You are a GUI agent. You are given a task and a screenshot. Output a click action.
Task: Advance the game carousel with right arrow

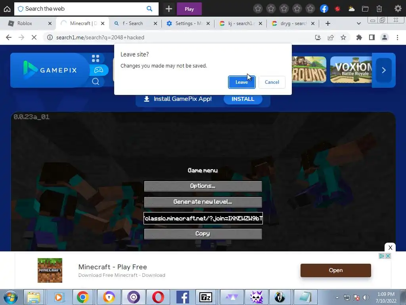pyautogui.click(x=384, y=70)
